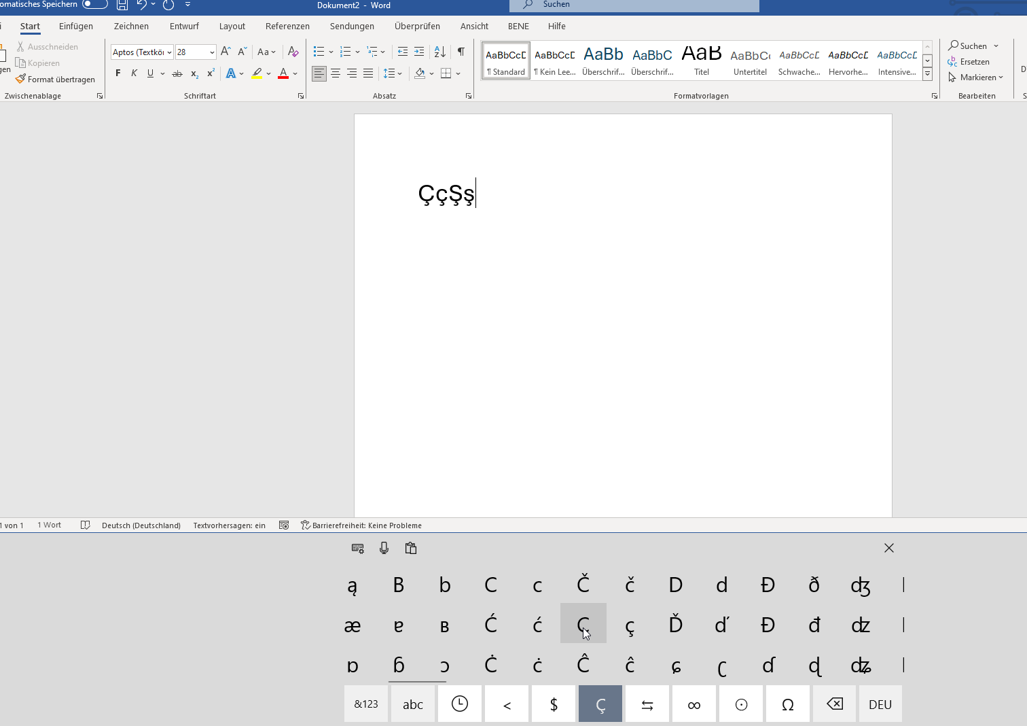Toggle subscript formatting
Screen dimensions: 1027x726
click(194, 73)
